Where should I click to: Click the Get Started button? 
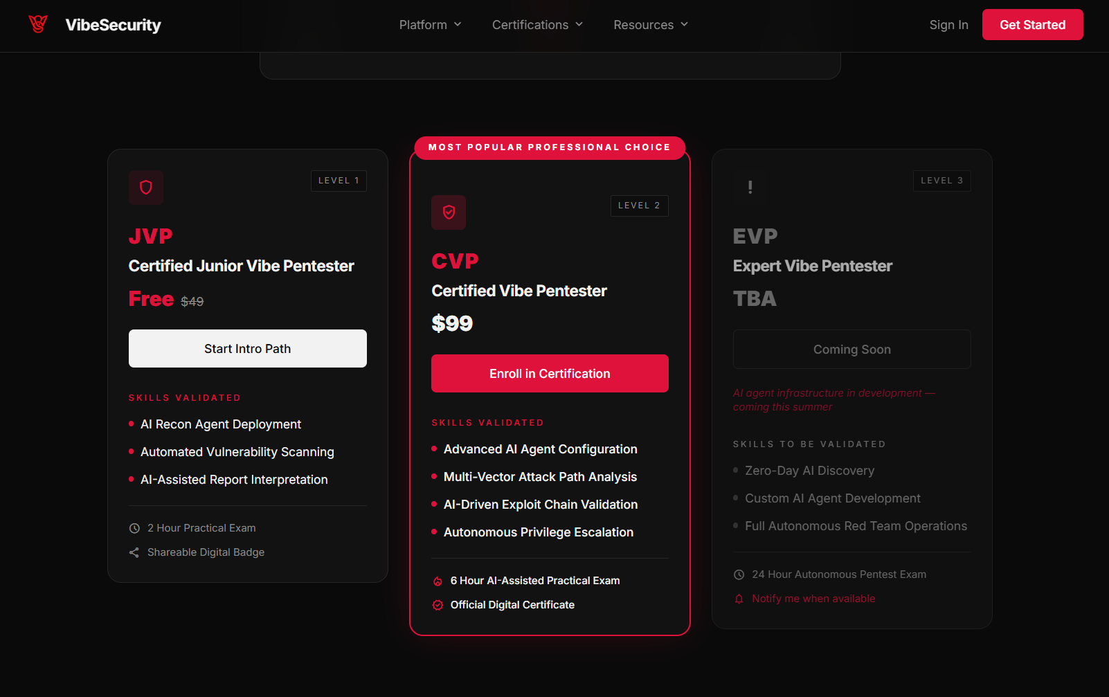pyautogui.click(x=1032, y=24)
